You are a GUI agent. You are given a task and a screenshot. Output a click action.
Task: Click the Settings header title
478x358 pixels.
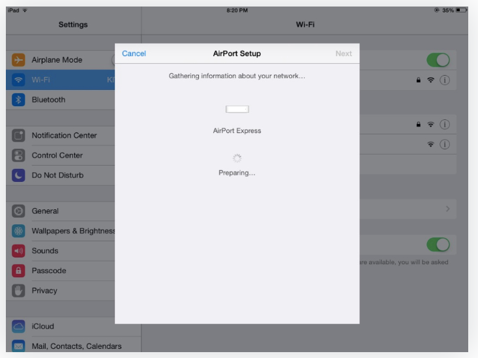pos(73,25)
